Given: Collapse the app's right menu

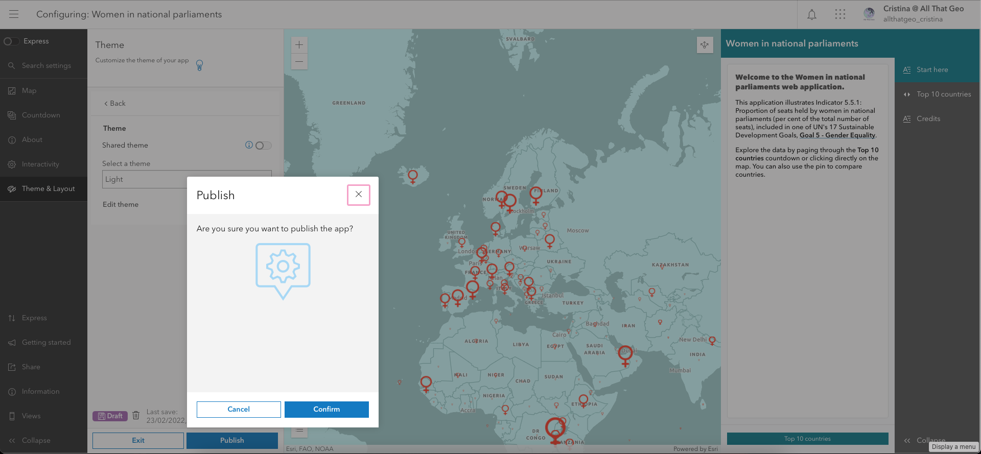Looking at the screenshot, I should 925,440.
